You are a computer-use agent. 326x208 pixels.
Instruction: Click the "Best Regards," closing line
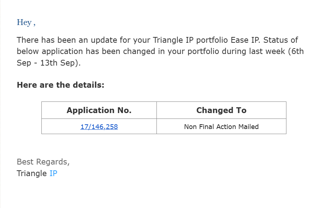[43, 162]
